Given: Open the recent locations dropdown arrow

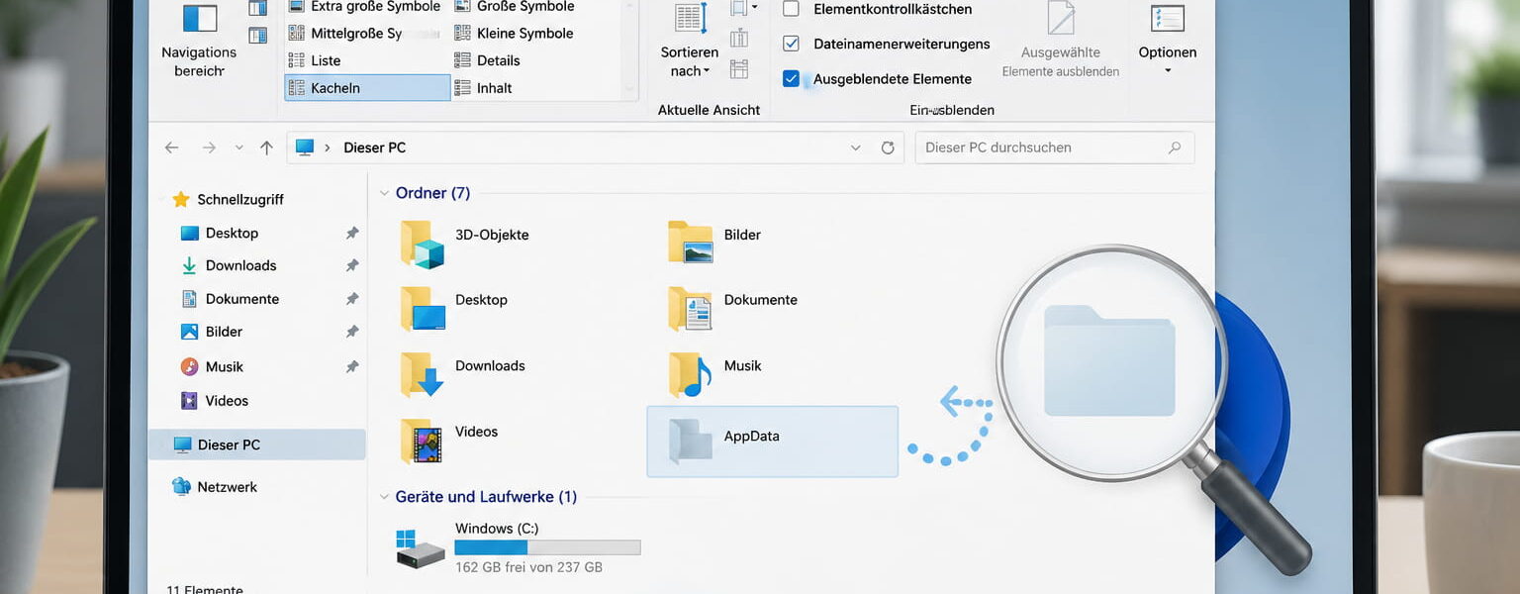Looking at the screenshot, I should pos(238,148).
